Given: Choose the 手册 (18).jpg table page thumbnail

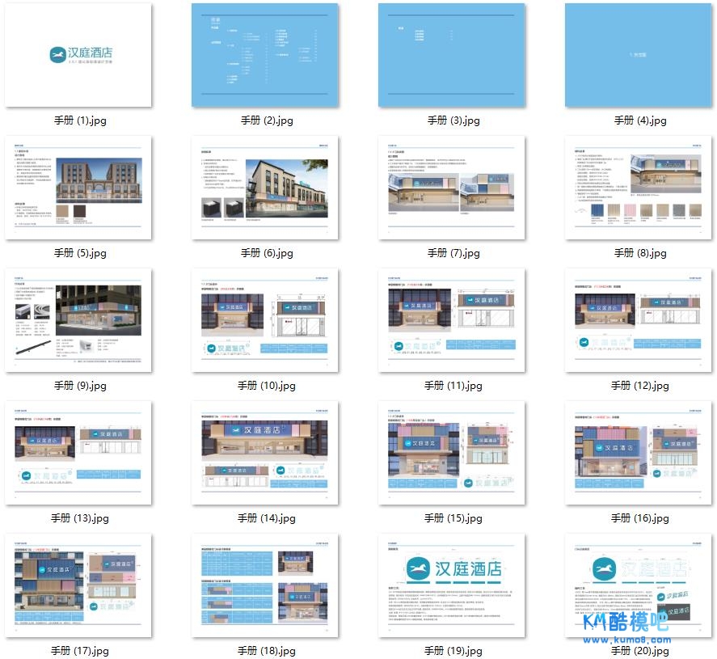Looking at the screenshot, I should coord(265,585).
